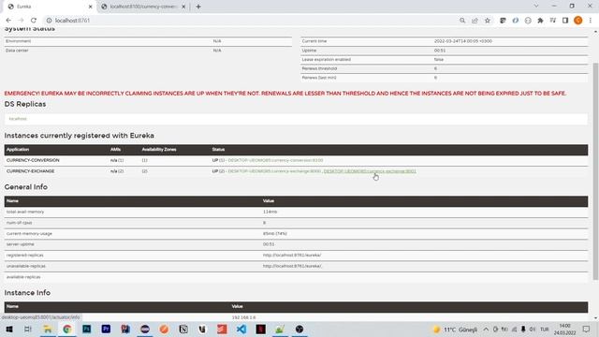Open the clock showing 14:00 24.03.2022
The image size is (599, 337).
point(564,330)
